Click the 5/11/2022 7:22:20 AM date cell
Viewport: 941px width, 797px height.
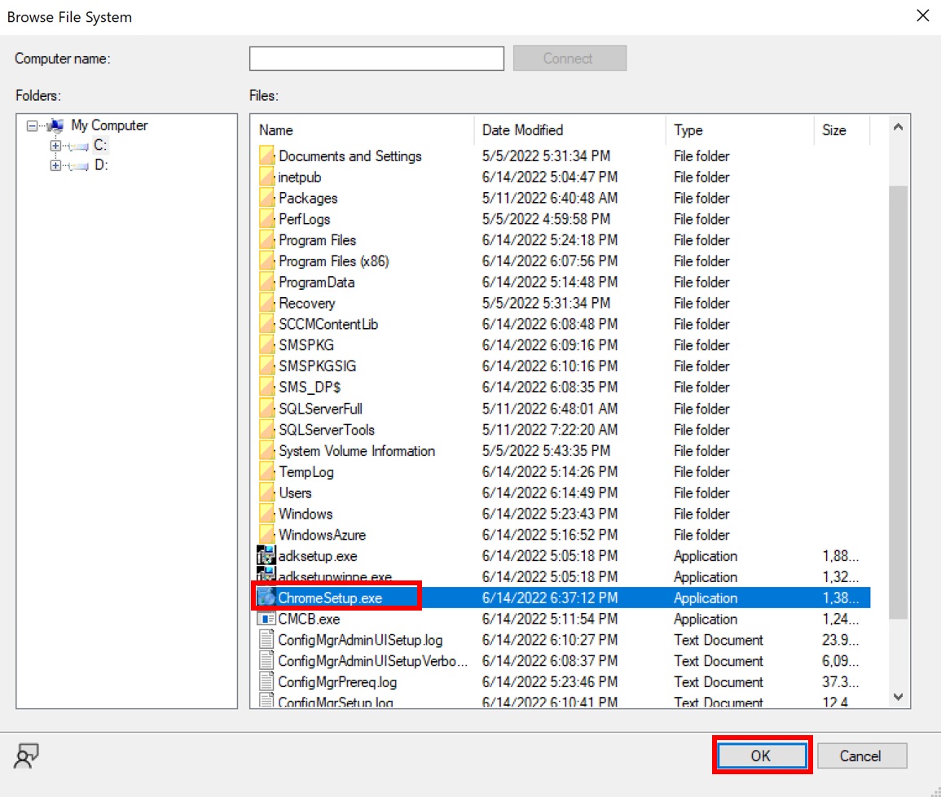(550, 430)
